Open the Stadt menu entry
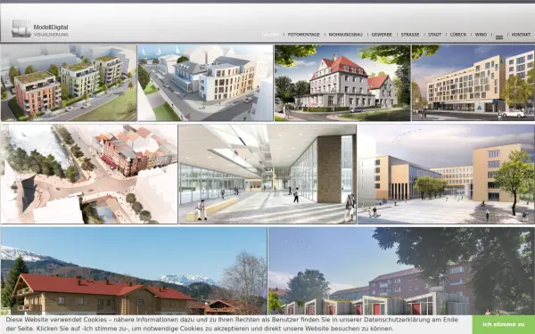535x334 pixels. click(x=434, y=35)
